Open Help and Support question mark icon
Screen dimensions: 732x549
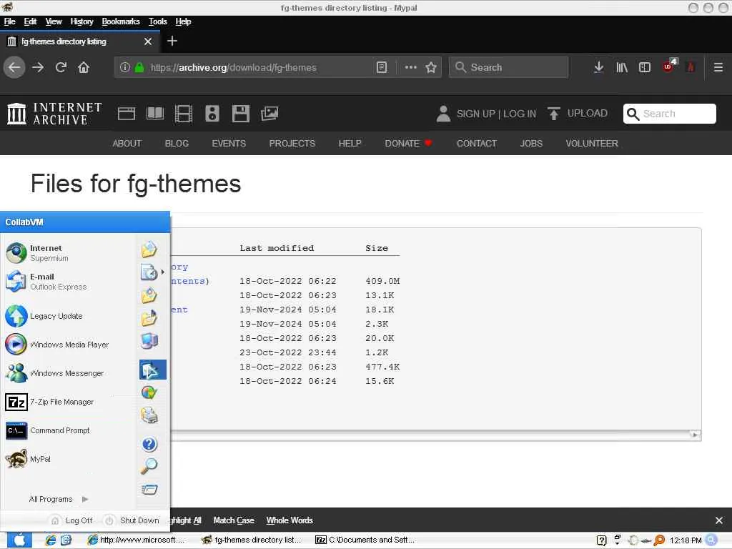tap(149, 444)
